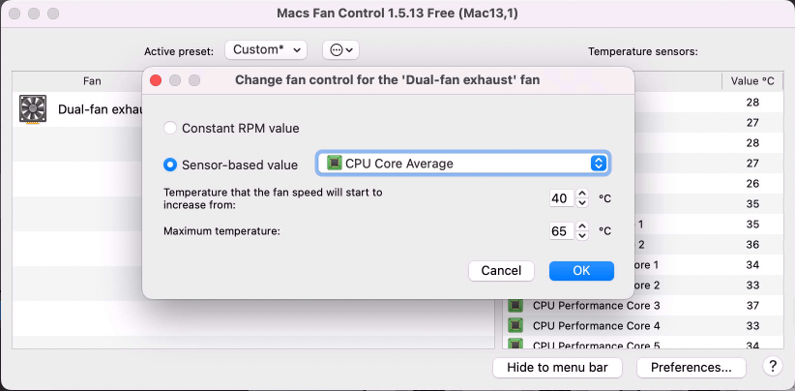Open the CPU Core Average sensor dropdown
The width and height of the screenshot is (795, 391).
463,163
